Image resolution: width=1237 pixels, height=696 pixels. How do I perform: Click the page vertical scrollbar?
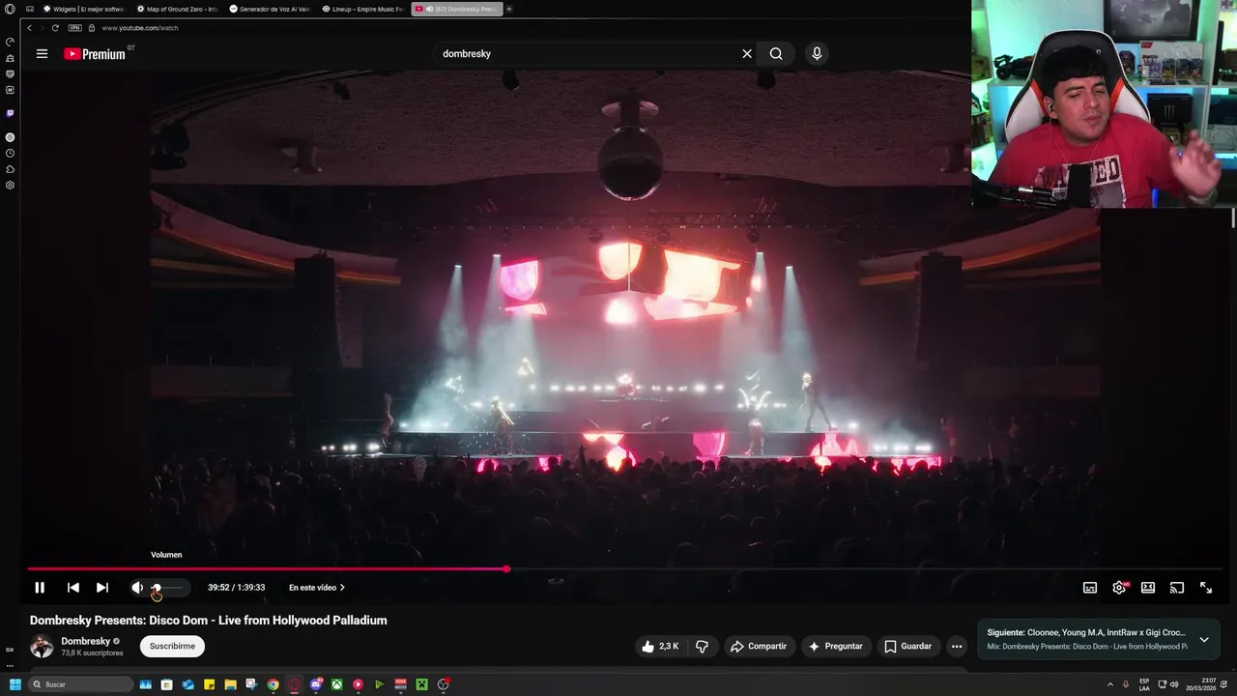[x=1233, y=220]
